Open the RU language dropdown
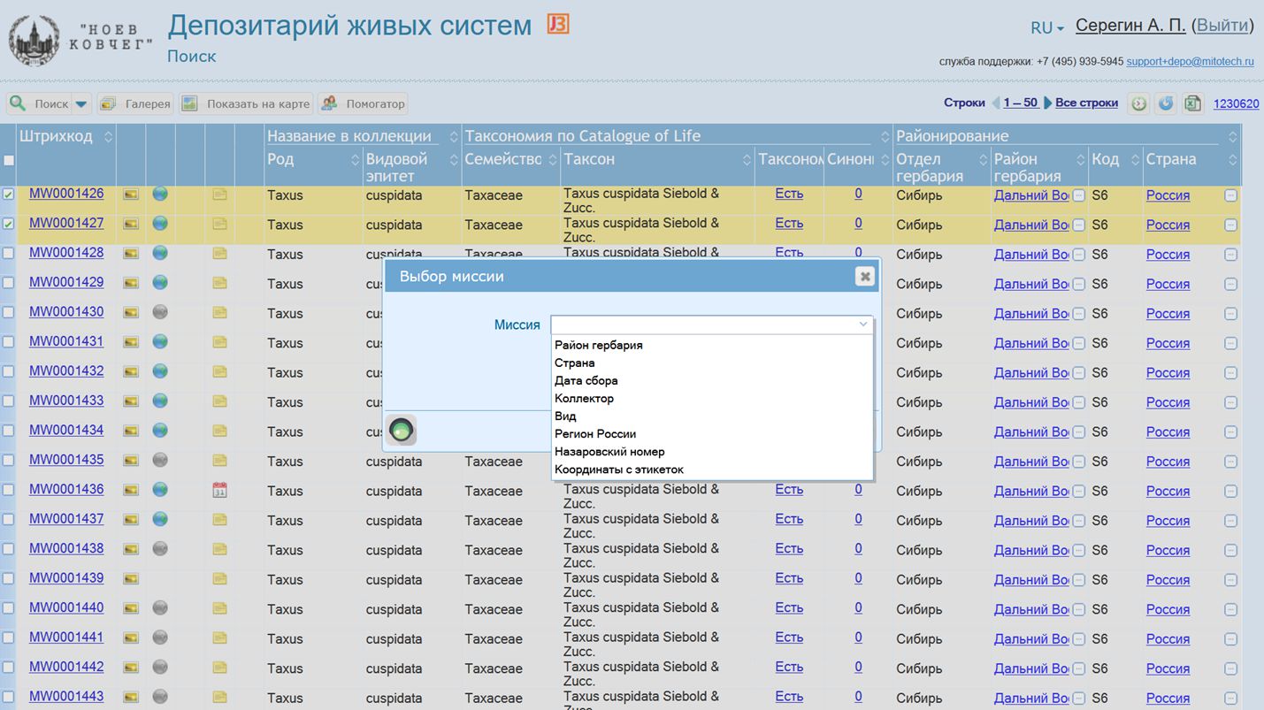 (x=1047, y=27)
